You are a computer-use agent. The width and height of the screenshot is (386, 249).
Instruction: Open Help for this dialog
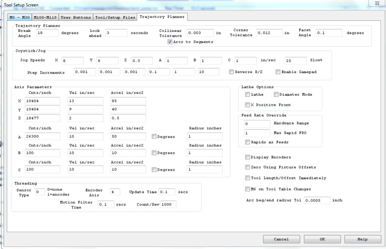(x=362, y=239)
